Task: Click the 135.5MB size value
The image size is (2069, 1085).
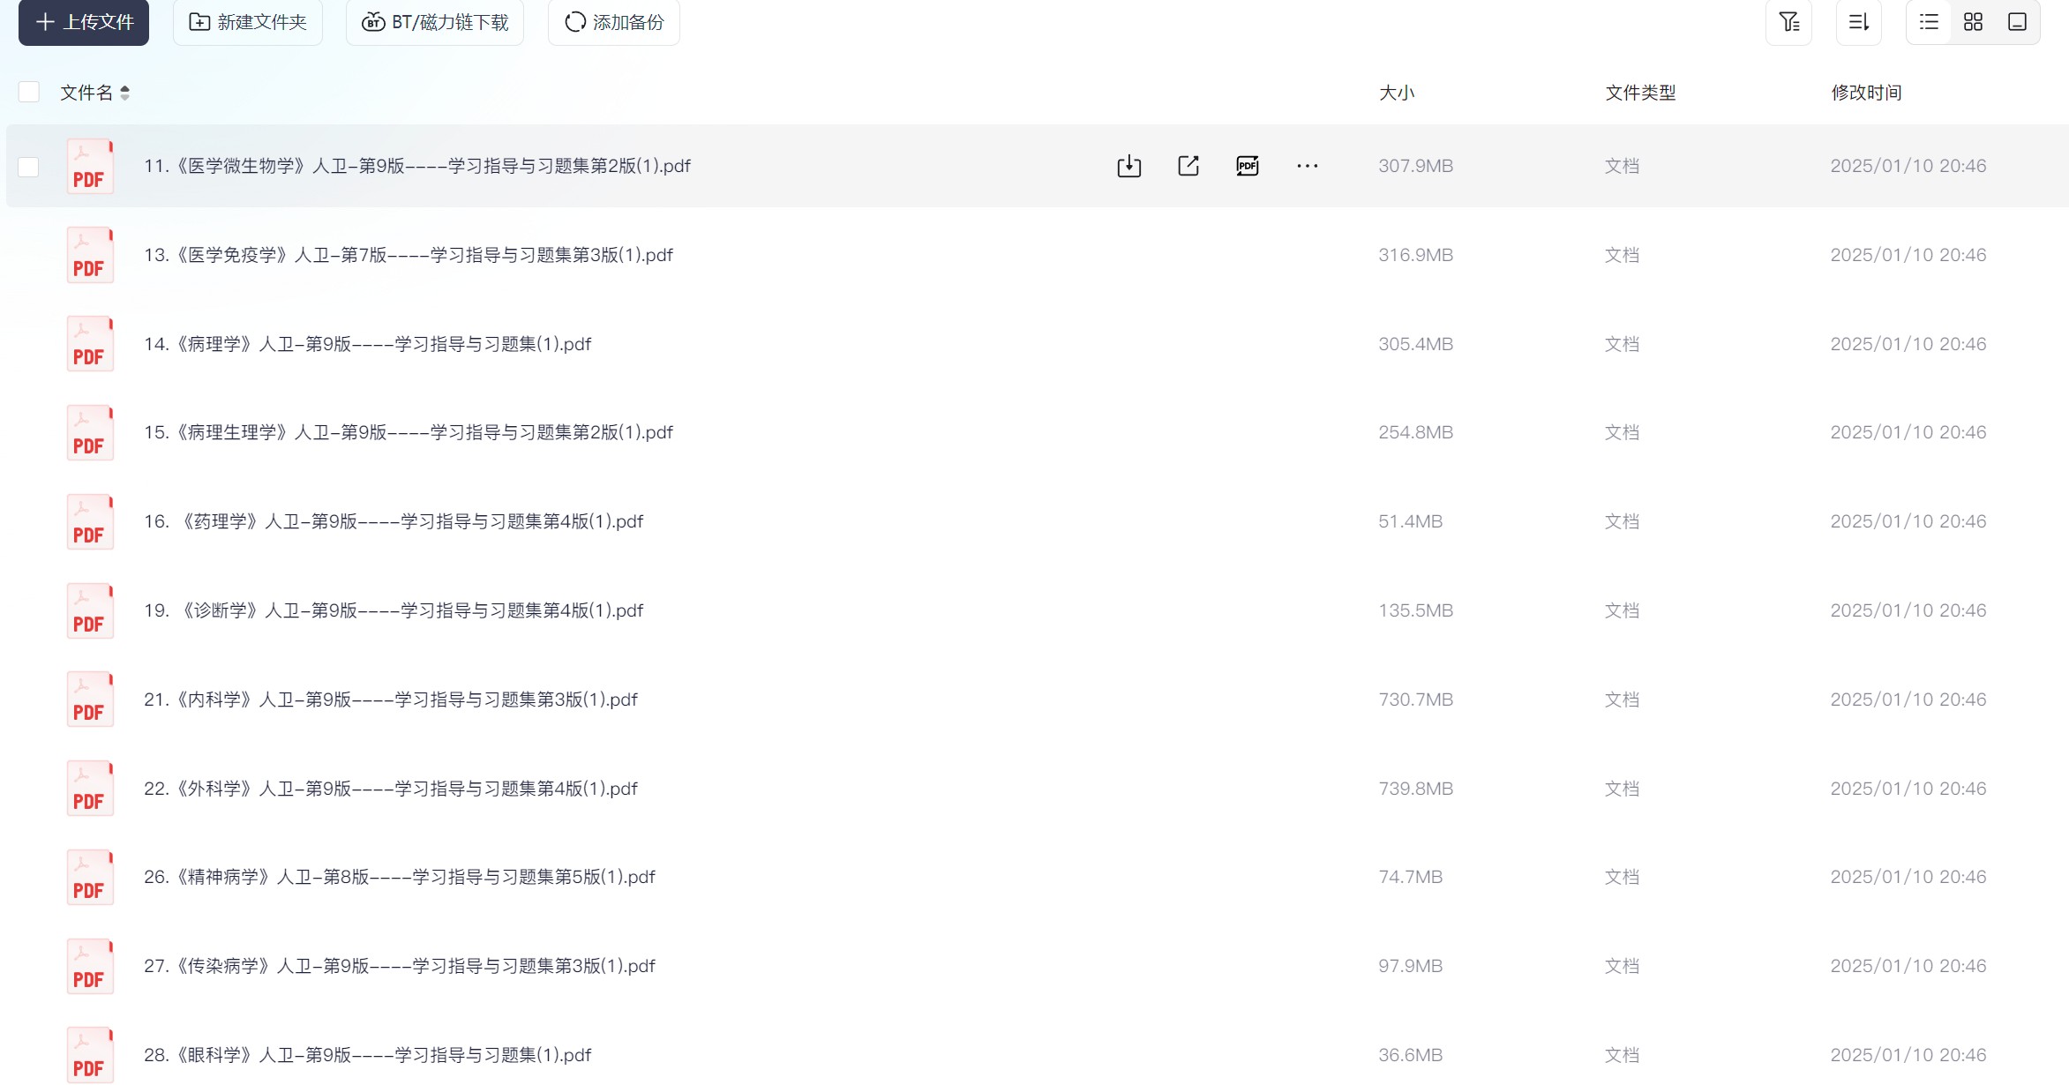Action: 1415,610
